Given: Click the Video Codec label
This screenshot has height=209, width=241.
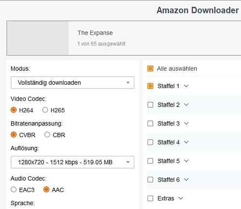Looking at the screenshot, I should click(28, 99).
